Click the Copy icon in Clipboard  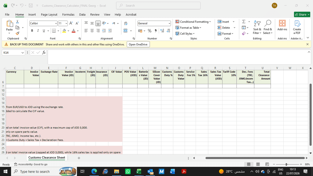(17, 28)
